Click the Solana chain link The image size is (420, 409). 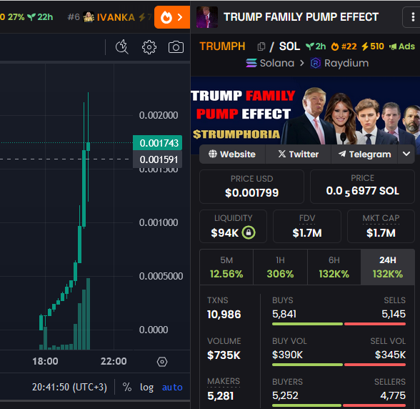pyautogui.click(x=270, y=64)
